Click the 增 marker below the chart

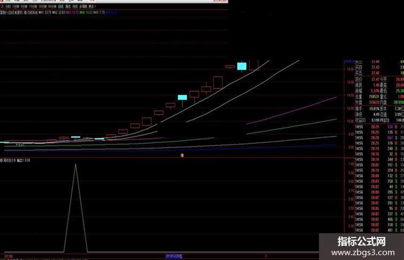pyautogui.click(x=182, y=155)
